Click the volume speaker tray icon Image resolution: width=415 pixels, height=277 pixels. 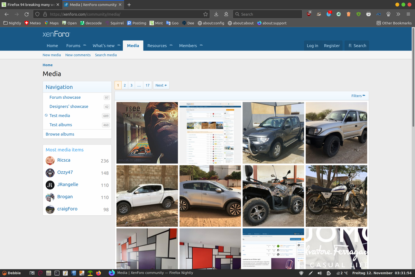pos(320,273)
